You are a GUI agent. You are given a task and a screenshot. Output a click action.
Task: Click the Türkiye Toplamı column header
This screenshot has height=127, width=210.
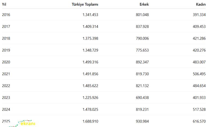(85, 4)
